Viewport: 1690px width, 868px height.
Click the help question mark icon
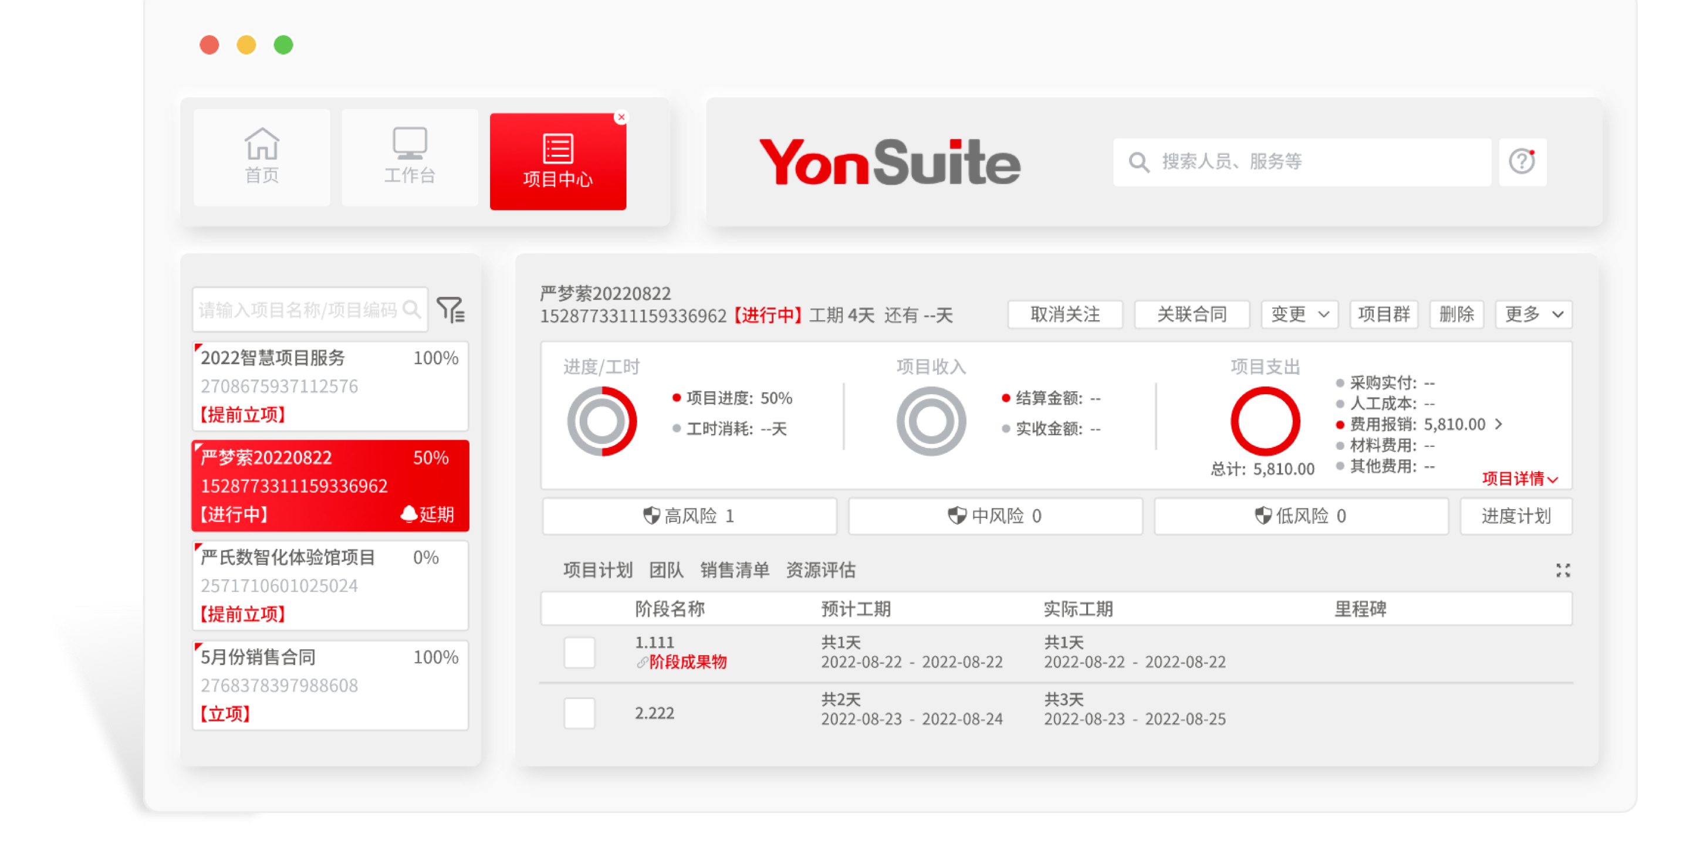(x=1522, y=161)
